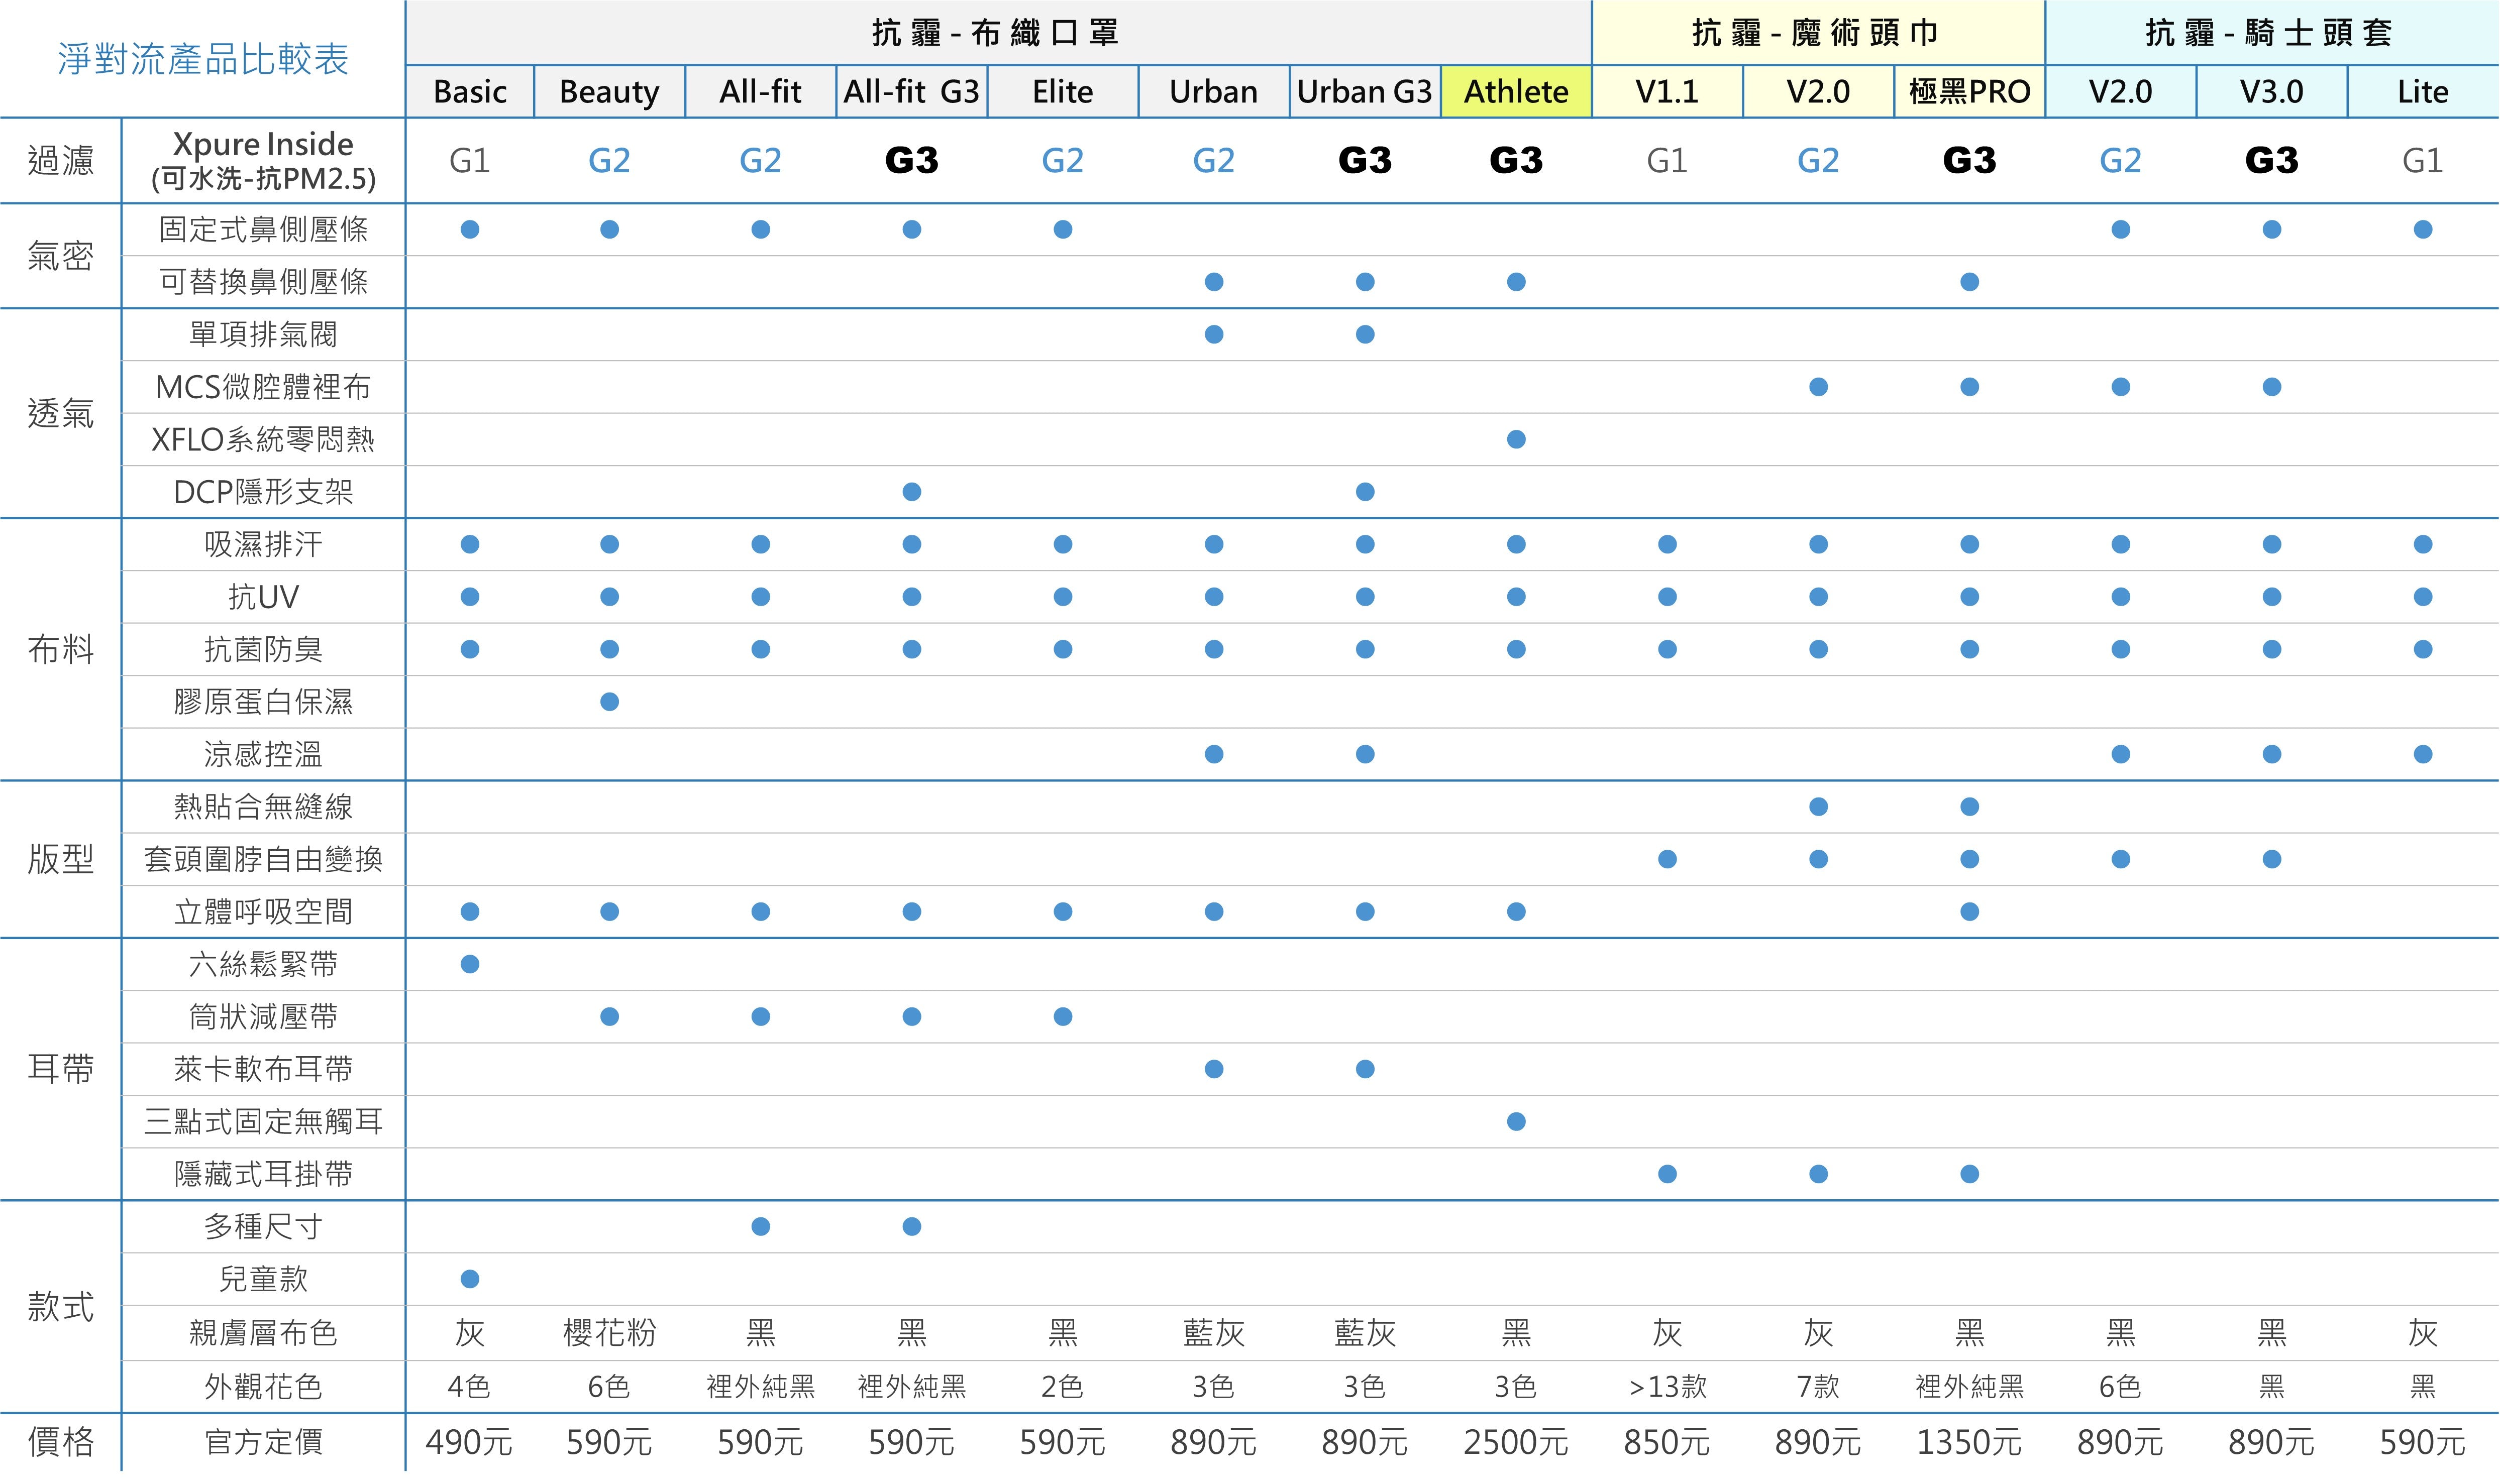The image size is (2500, 1484).
Task: Click the 抗霾-布織口罩 group heading
Action: pos(995,33)
